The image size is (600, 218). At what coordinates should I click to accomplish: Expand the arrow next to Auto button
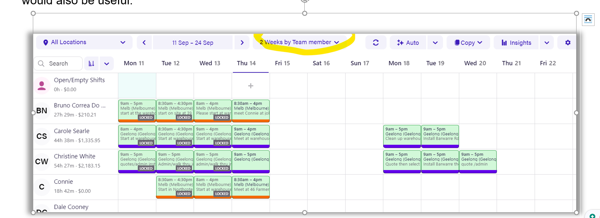(x=435, y=43)
